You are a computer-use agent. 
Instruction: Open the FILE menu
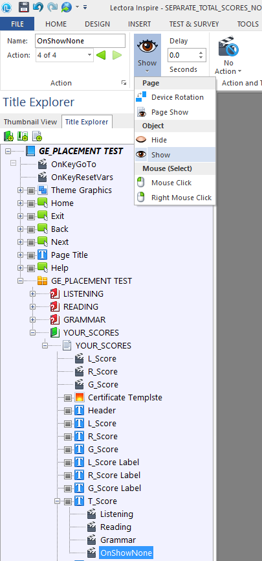(17, 24)
